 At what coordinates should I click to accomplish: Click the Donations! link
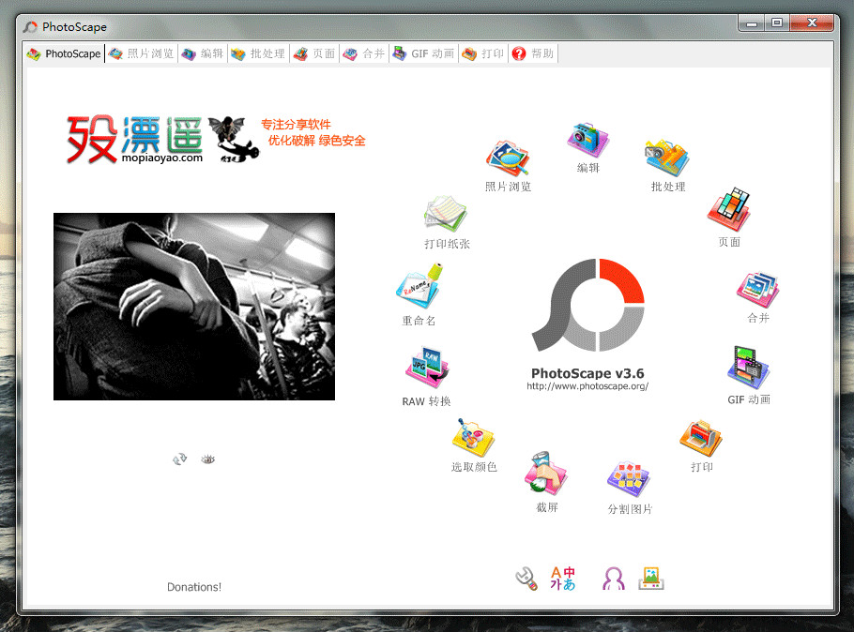194,587
